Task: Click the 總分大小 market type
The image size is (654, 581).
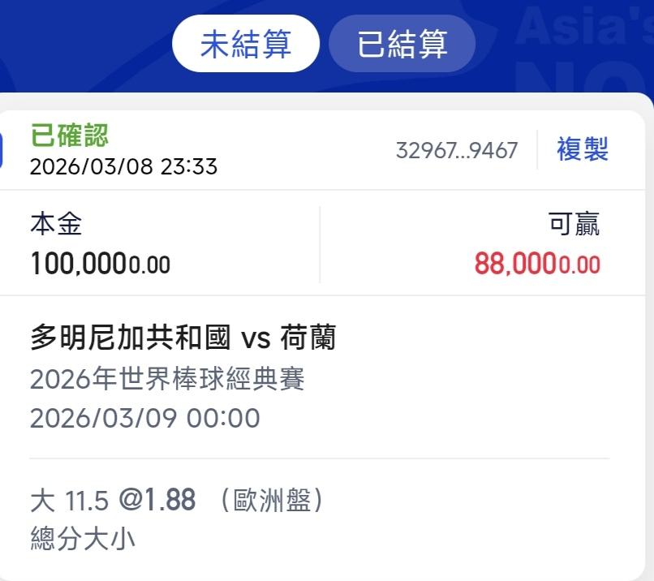Action: tap(82, 539)
